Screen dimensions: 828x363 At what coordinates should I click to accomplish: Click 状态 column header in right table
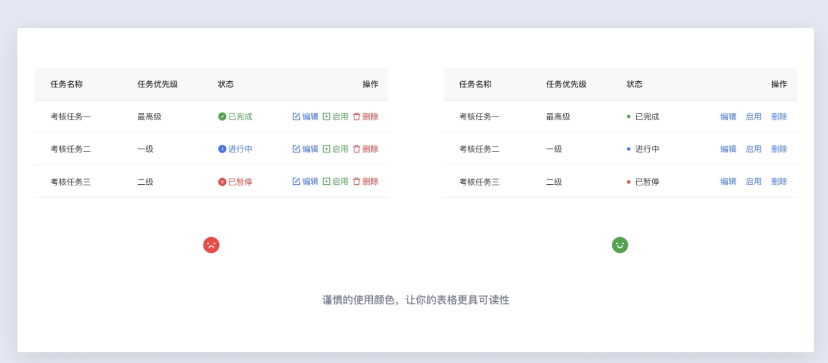click(x=634, y=84)
